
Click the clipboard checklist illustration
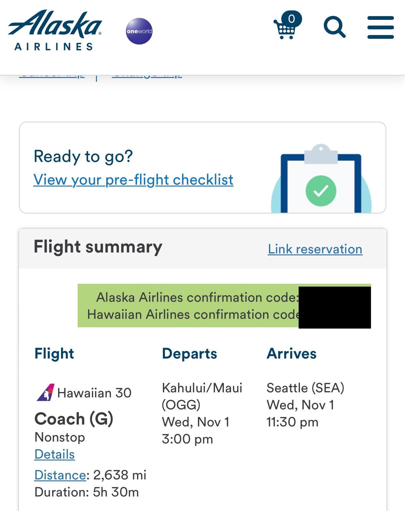click(321, 179)
